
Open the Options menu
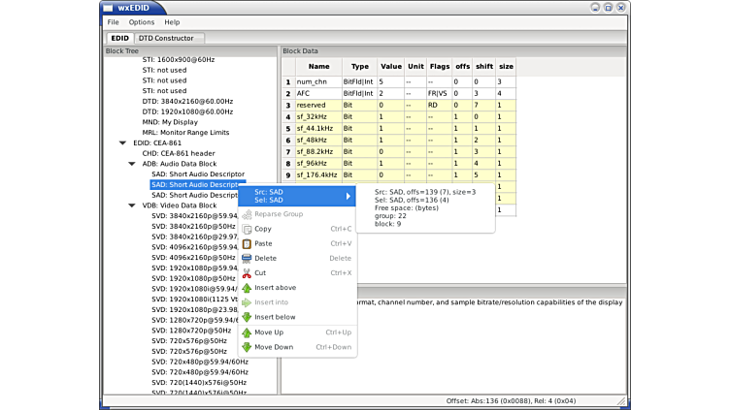(142, 21)
